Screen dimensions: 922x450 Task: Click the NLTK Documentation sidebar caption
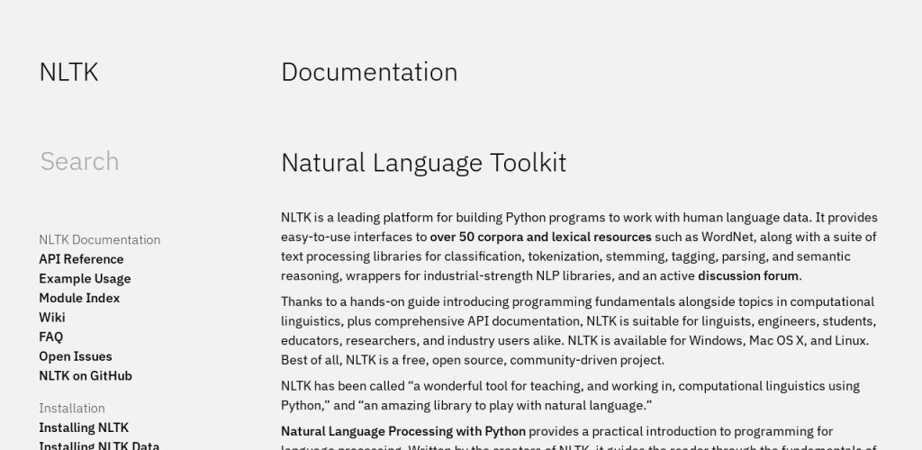pyautogui.click(x=99, y=240)
